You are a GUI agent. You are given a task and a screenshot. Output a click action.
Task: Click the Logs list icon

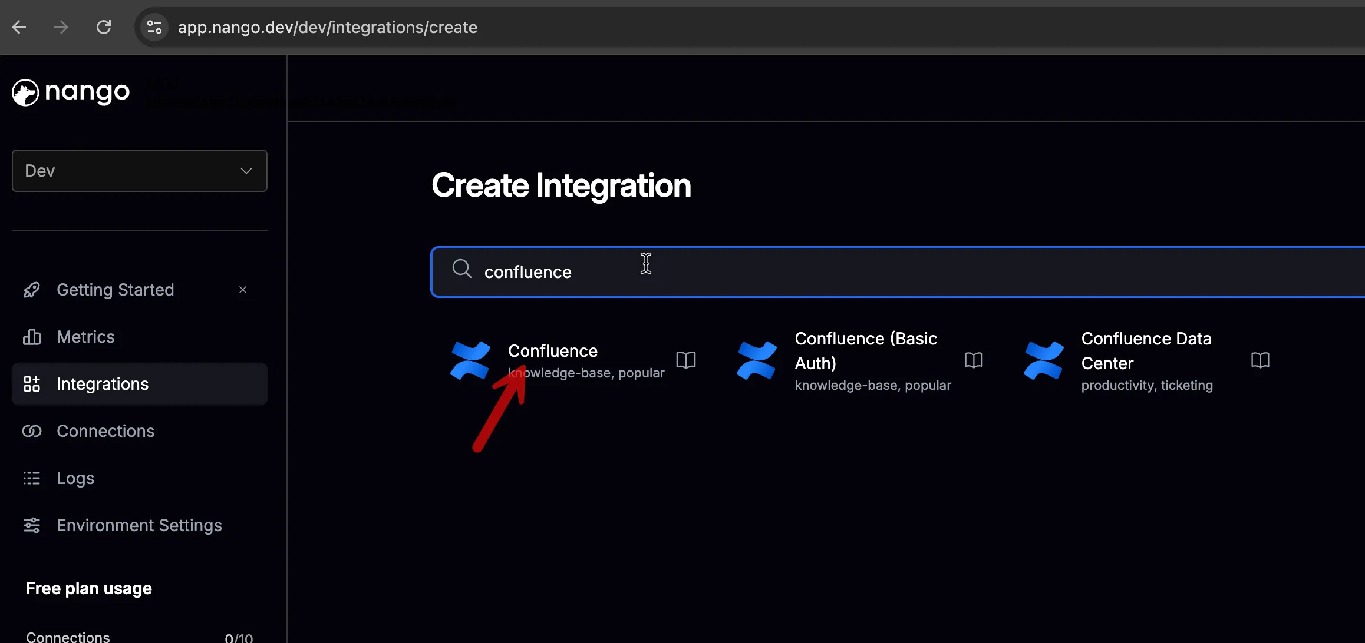32,478
